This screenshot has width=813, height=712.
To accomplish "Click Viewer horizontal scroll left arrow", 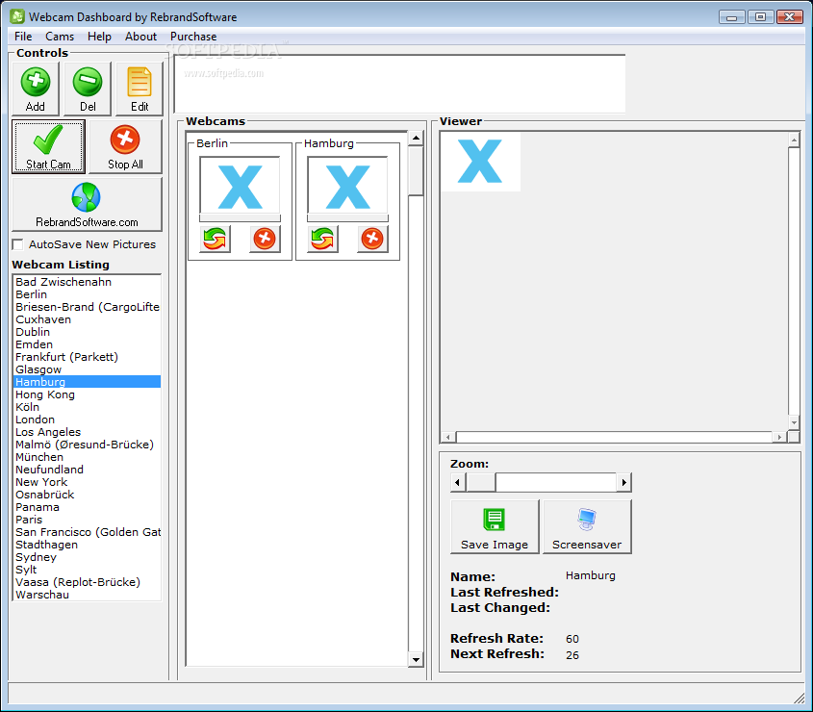I will tap(449, 437).
